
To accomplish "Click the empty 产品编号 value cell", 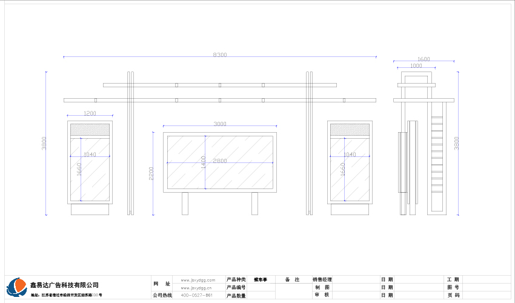I will click(x=261, y=288).
